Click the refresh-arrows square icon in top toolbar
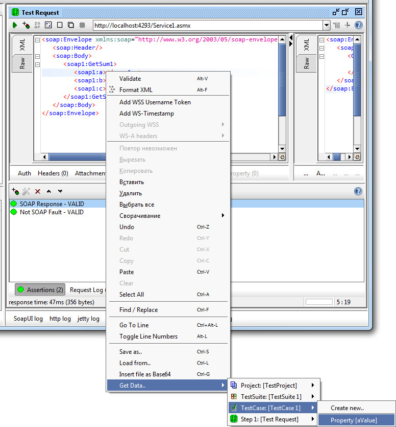The image size is (396, 427). click(48, 25)
